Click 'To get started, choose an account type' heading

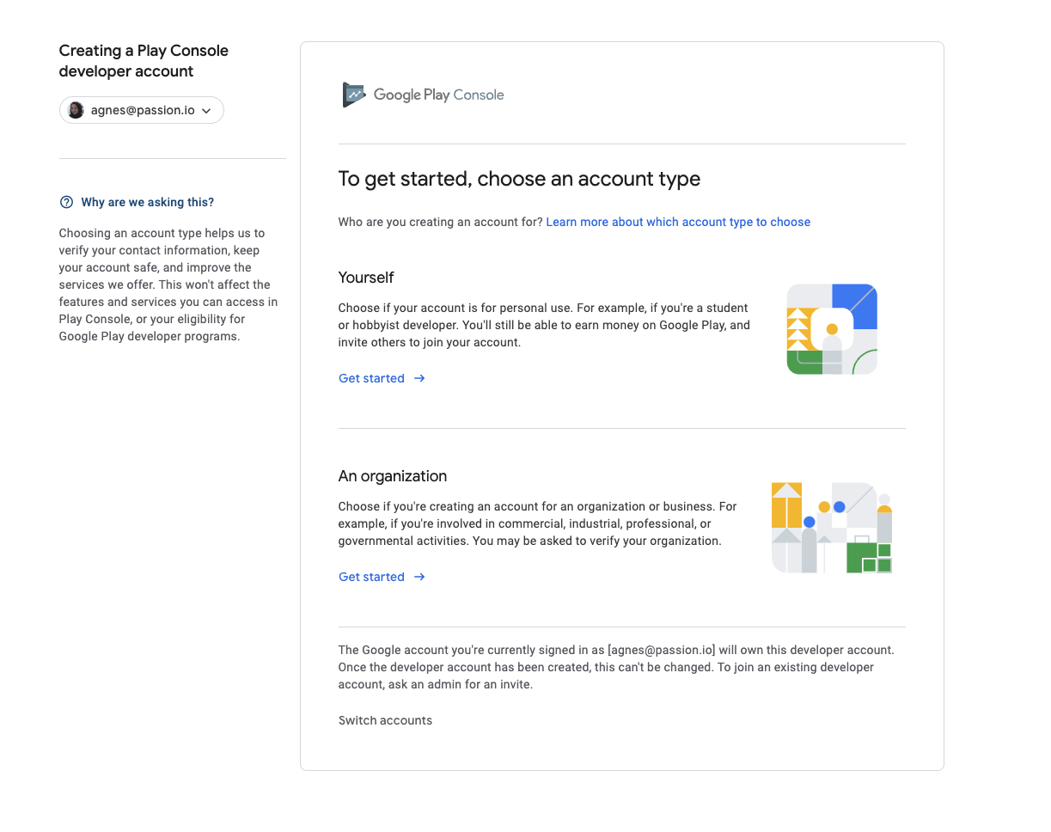[x=519, y=179]
